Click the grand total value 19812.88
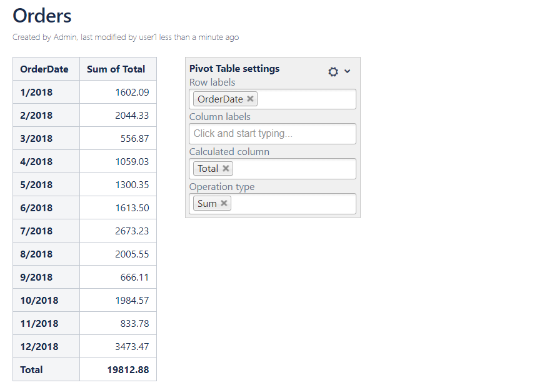This screenshot has height=385, width=542. pyautogui.click(x=128, y=369)
